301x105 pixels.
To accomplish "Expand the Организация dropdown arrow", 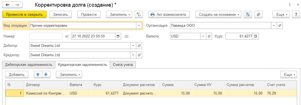I will (274, 26).
